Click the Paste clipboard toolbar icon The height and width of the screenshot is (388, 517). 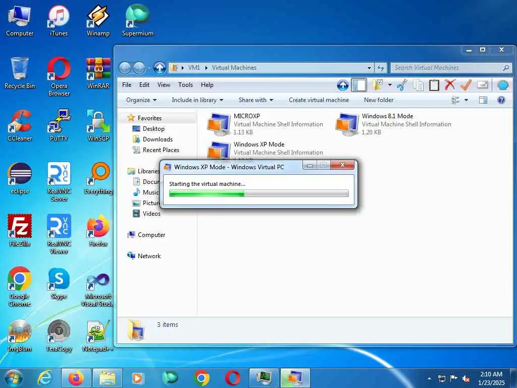click(x=434, y=85)
